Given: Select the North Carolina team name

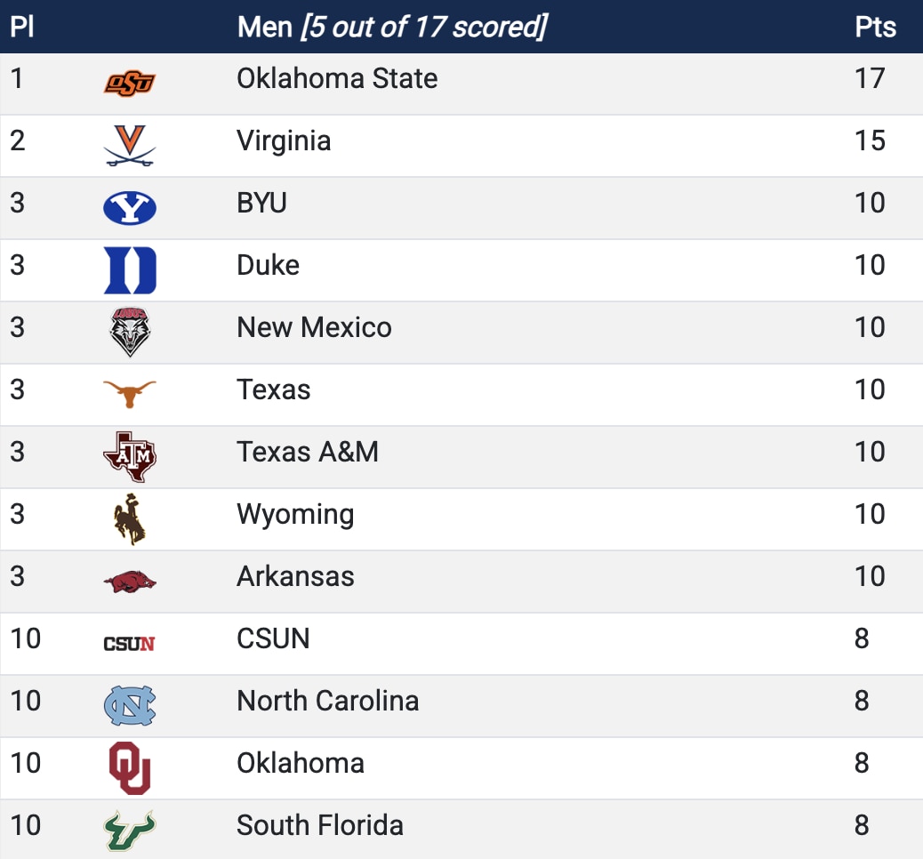Looking at the screenshot, I should [327, 701].
